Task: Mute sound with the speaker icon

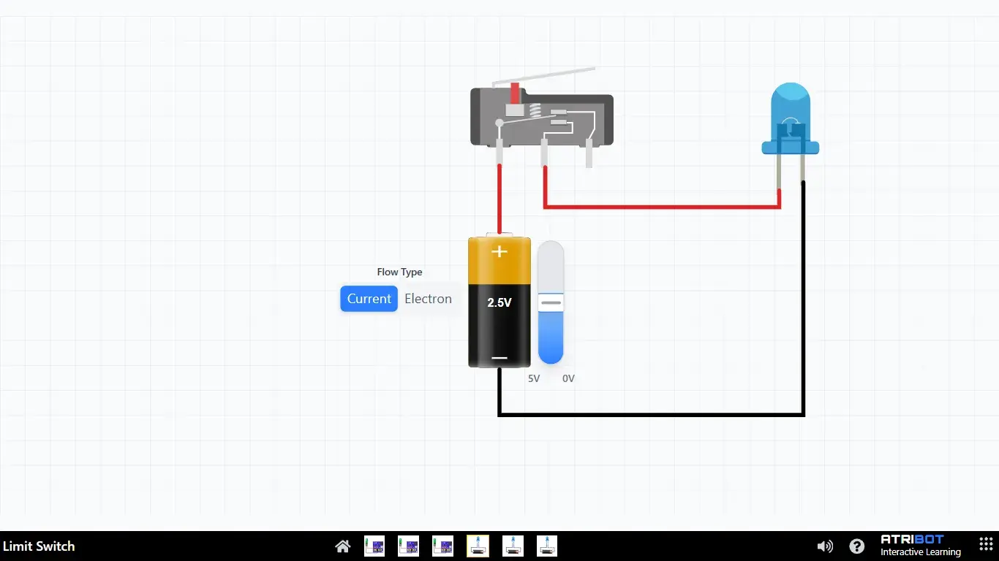Action: (825, 546)
